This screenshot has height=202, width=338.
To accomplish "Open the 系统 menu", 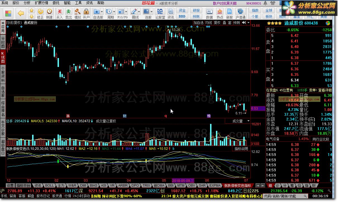I will (5, 3).
